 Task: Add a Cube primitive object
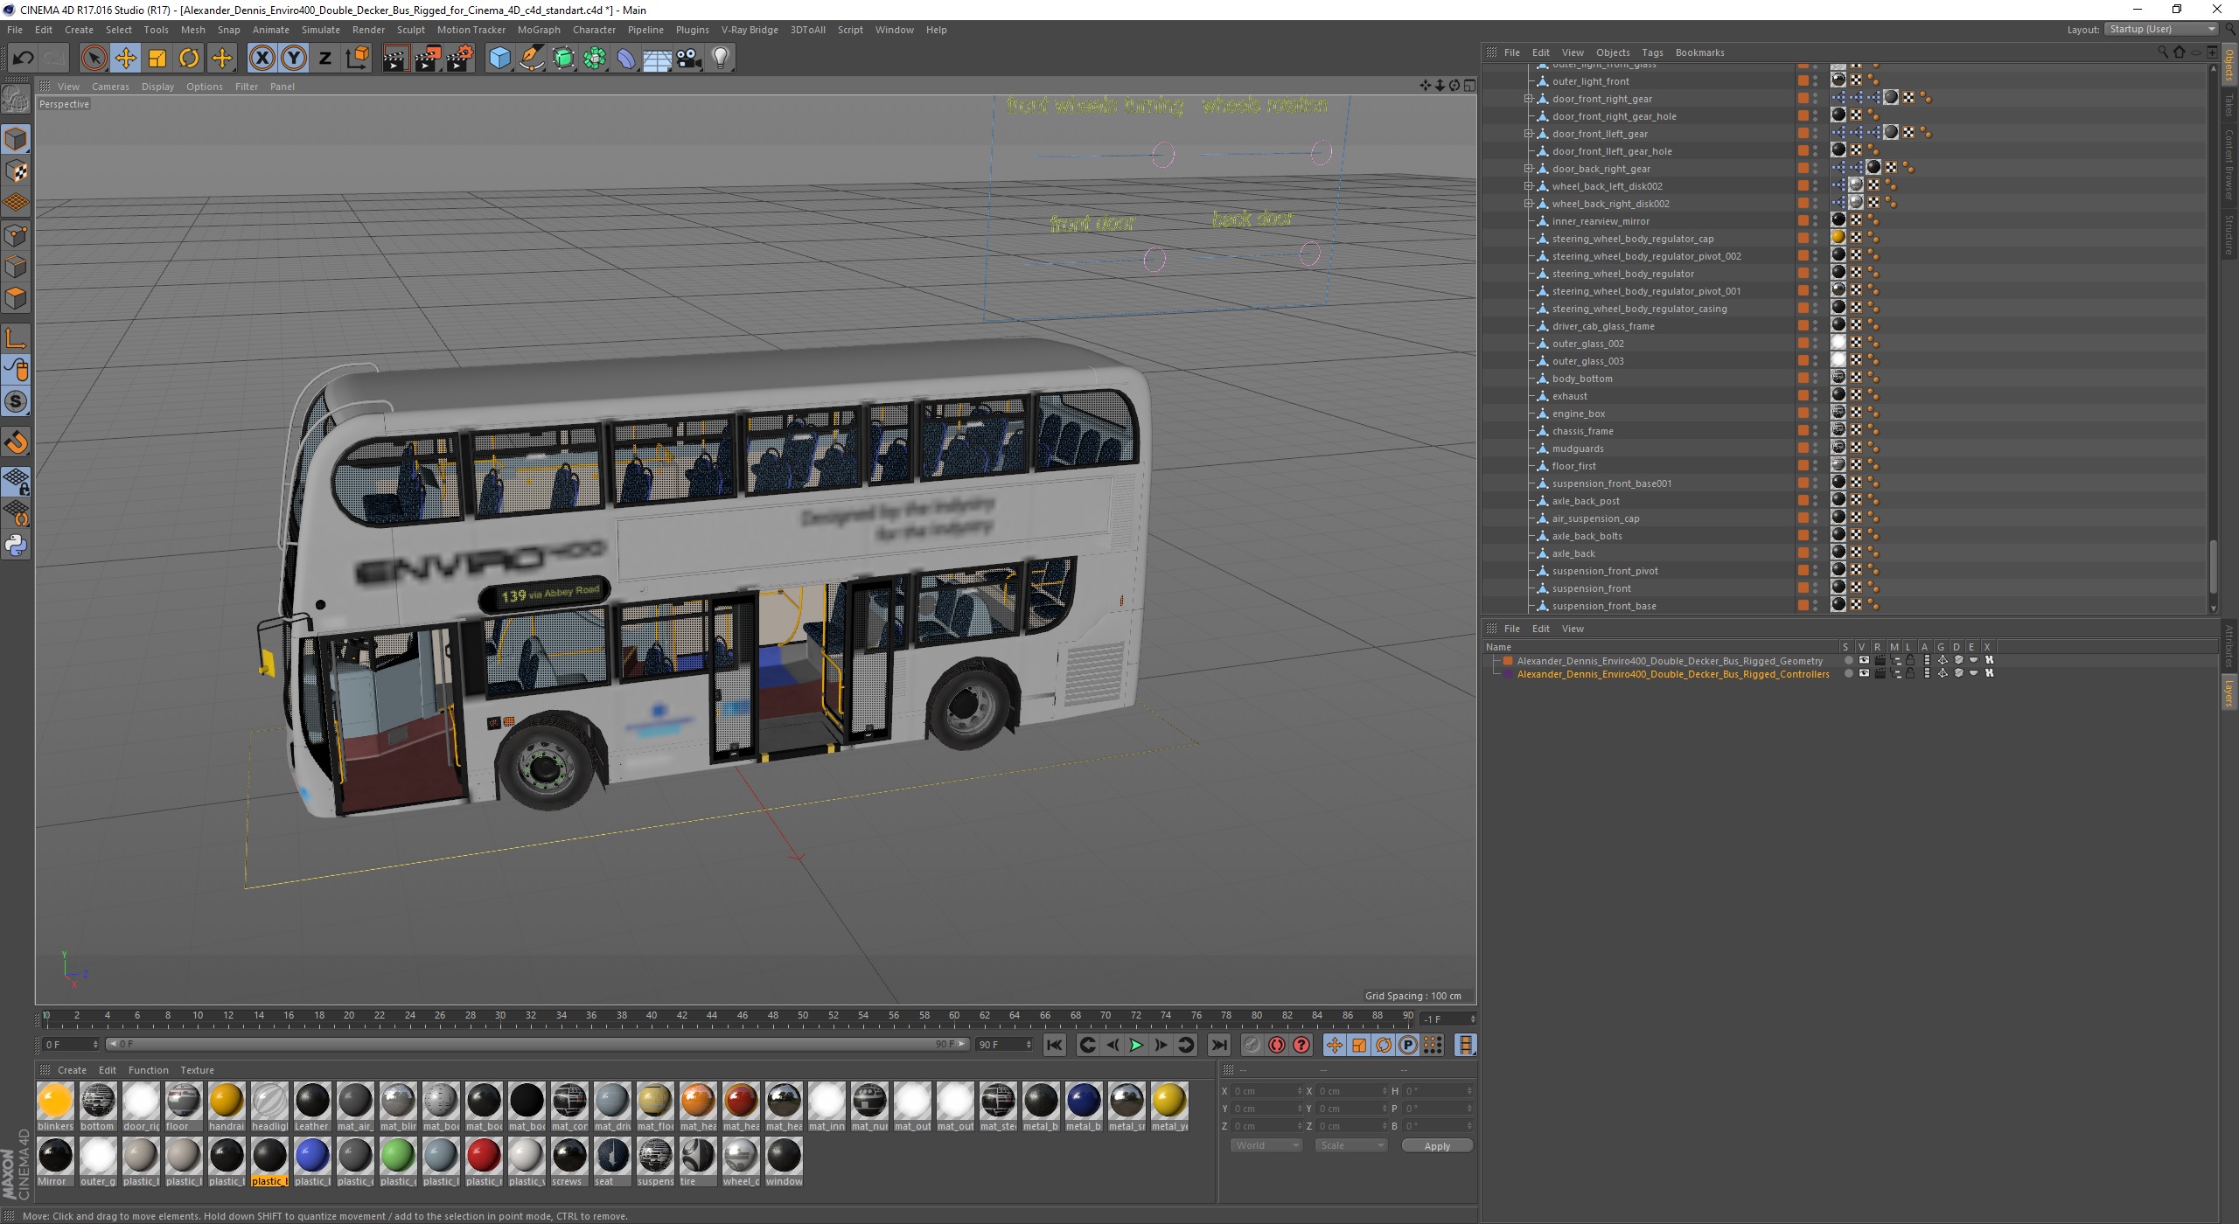pos(499,59)
